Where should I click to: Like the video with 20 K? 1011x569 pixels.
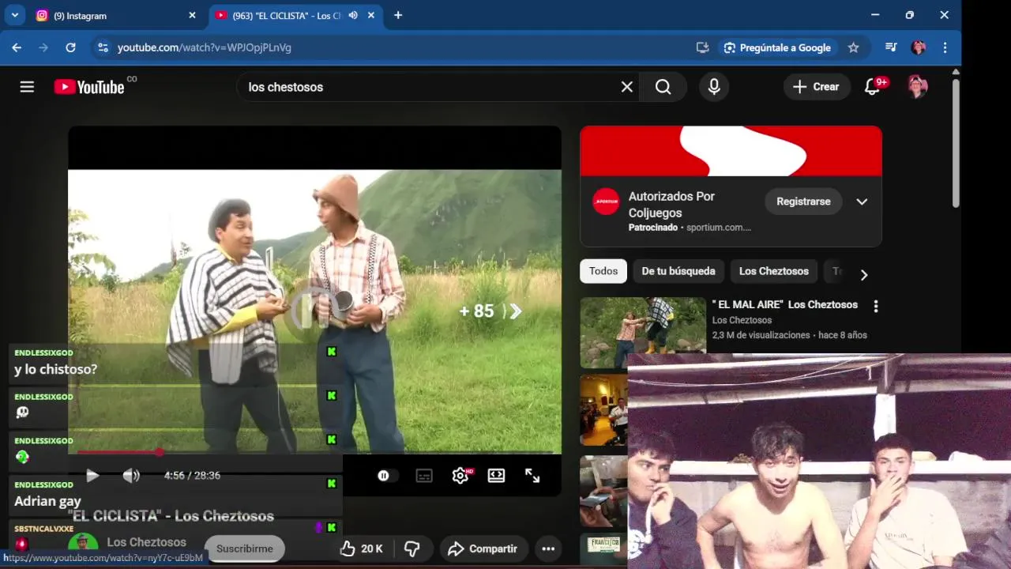(x=361, y=548)
